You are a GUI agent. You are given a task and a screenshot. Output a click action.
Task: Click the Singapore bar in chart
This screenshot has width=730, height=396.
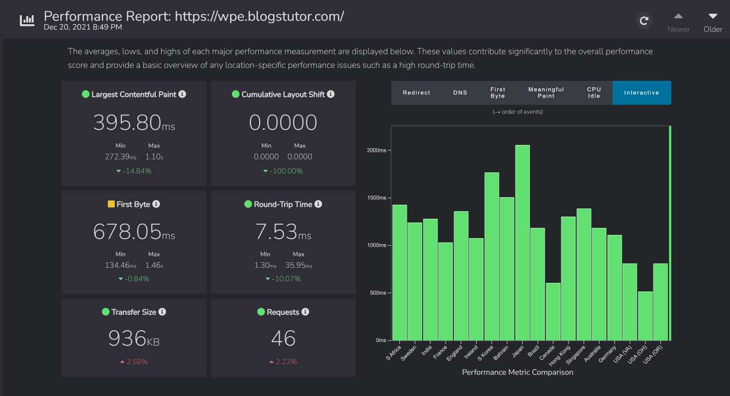tap(584, 275)
